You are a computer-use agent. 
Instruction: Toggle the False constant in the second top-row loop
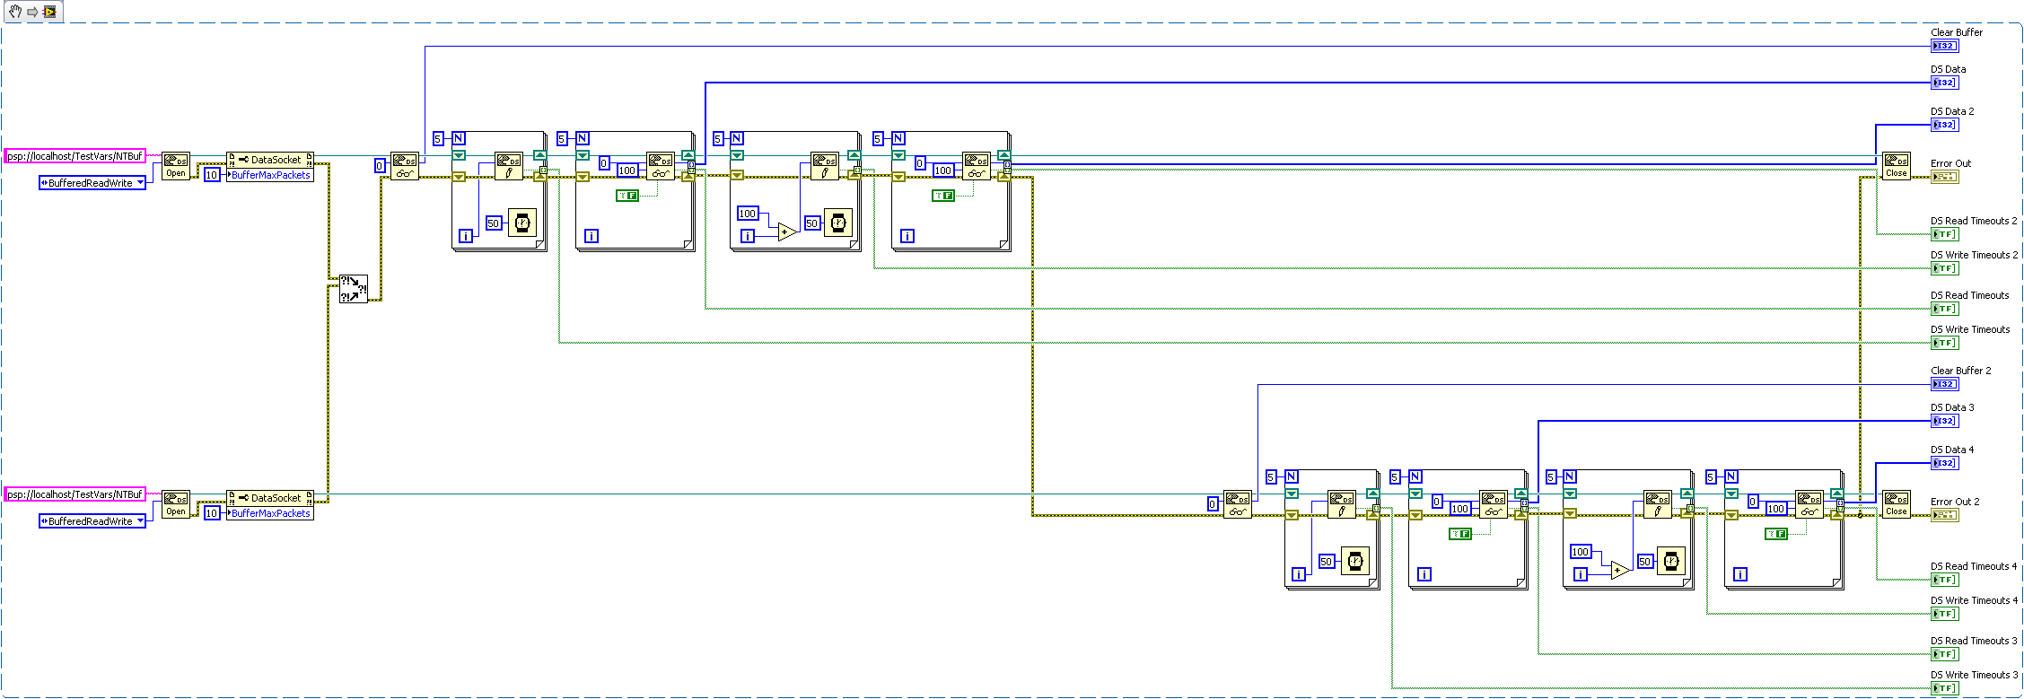tap(626, 196)
